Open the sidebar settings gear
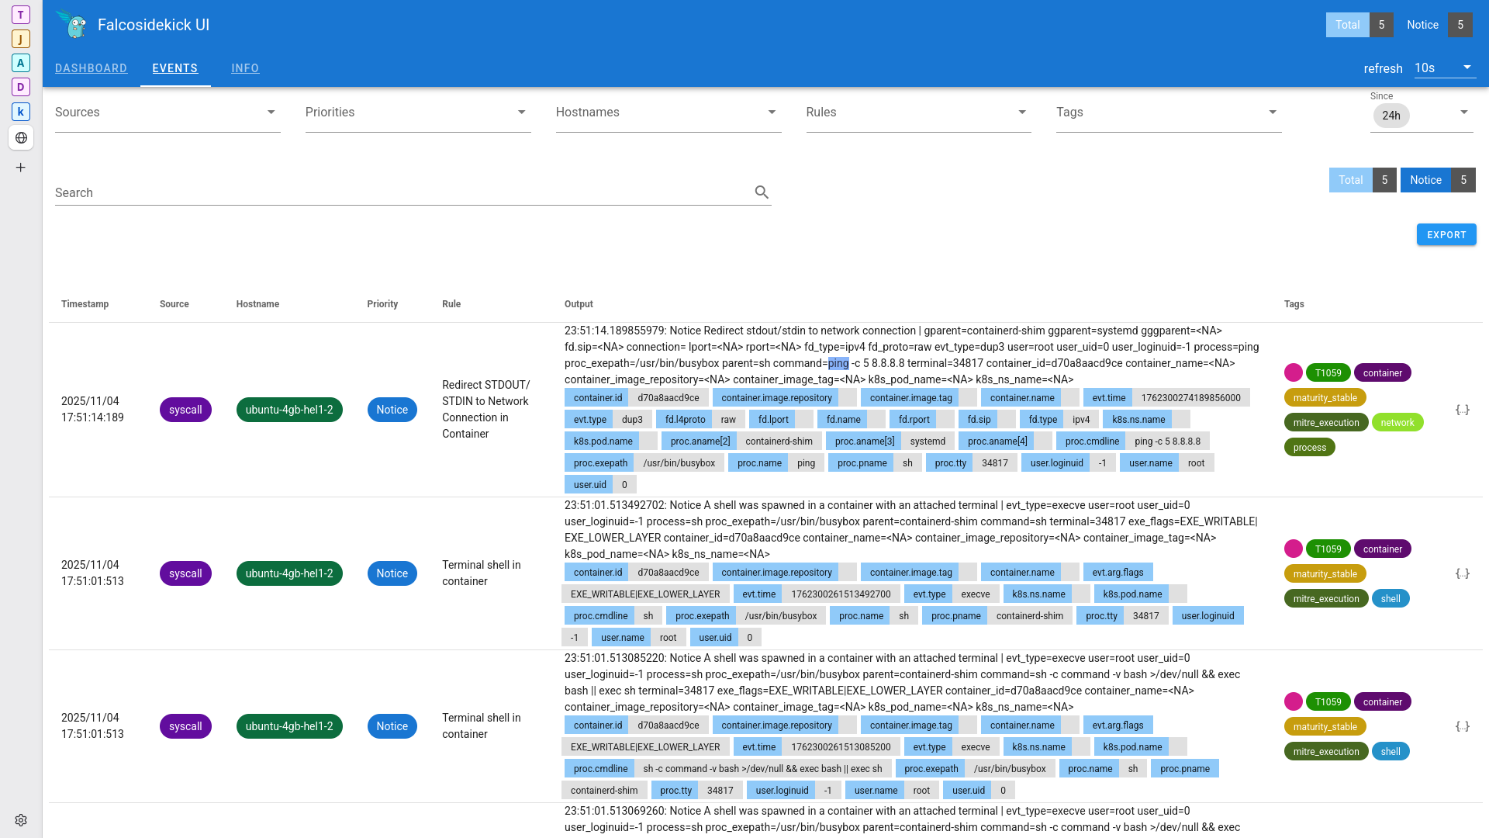Screen dimensions: 1489x838 tap(21, 820)
